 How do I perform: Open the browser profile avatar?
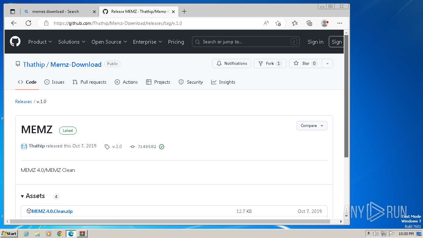coord(325,23)
